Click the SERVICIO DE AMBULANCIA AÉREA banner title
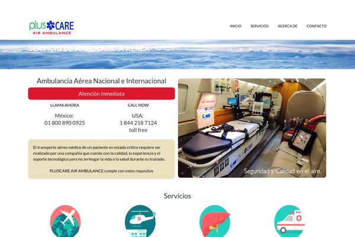This screenshot has height=237, width=355. coord(89,49)
